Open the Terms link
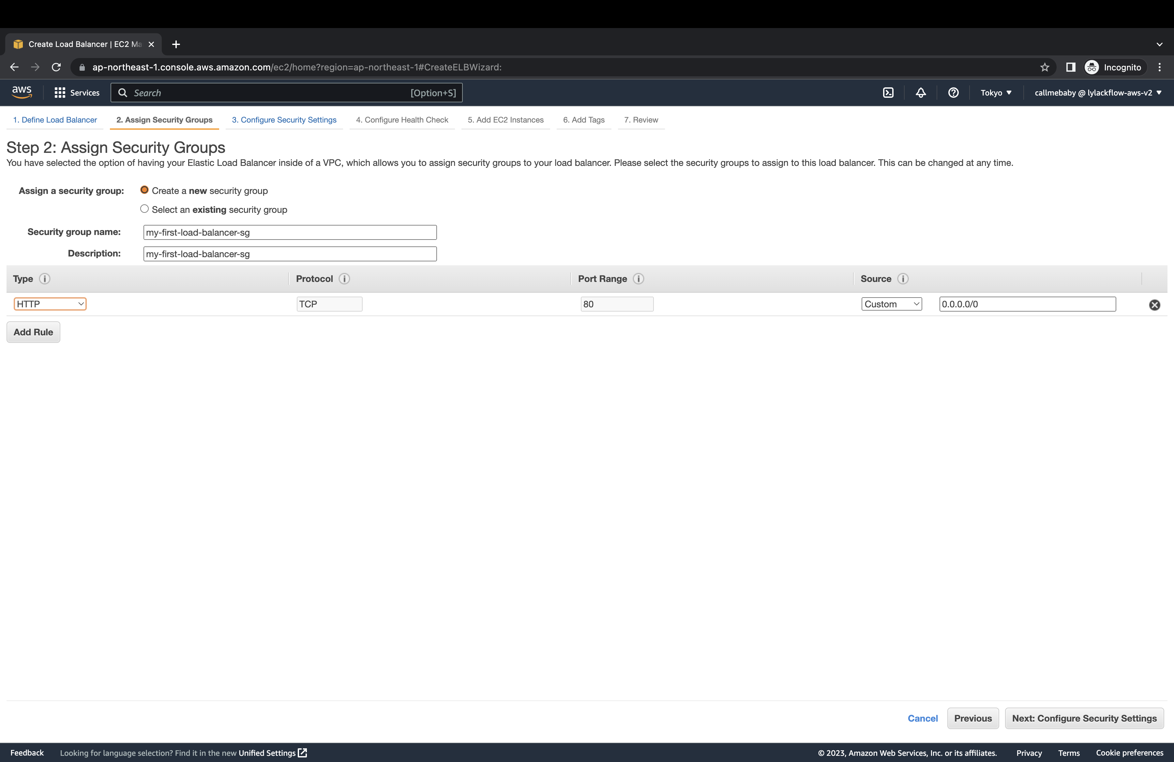The width and height of the screenshot is (1174, 762). click(1068, 753)
